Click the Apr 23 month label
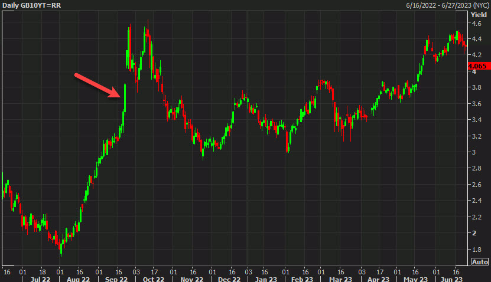Viewport: 491px width, 282px height. 378,279
